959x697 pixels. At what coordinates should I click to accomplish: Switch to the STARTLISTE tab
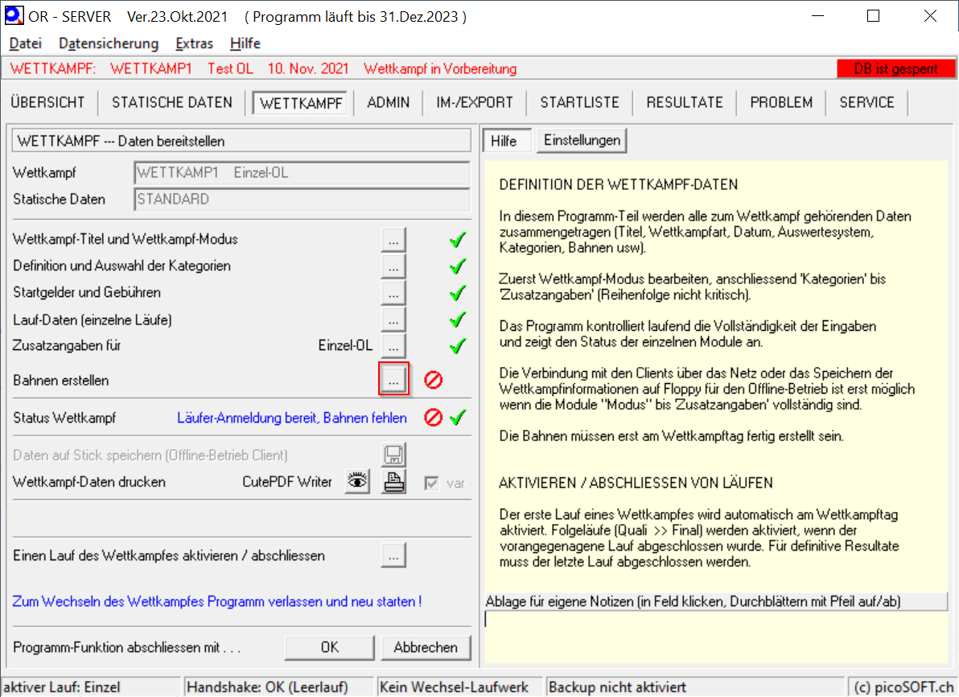point(579,102)
